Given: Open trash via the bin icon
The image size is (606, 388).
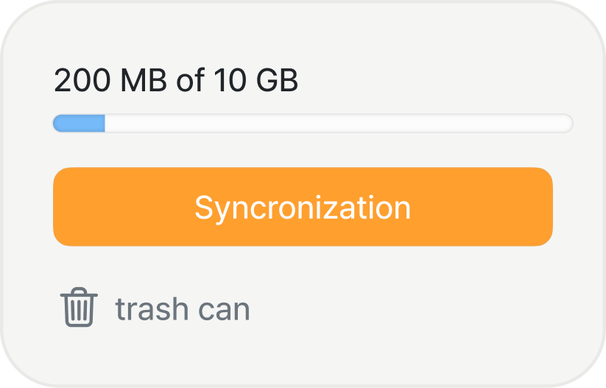Looking at the screenshot, I should [78, 308].
